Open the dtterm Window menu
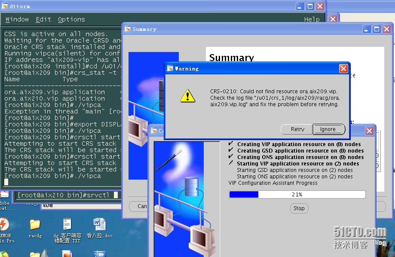 pyautogui.click(x=17, y=19)
